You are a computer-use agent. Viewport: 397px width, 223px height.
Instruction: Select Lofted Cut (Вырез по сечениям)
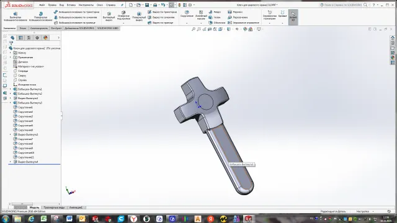(x=161, y=17)
